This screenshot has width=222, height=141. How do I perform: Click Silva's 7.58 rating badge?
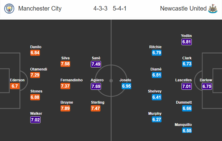[65, 64]
